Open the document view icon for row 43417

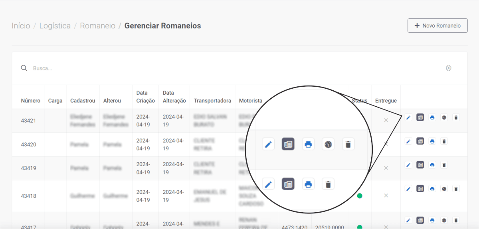[420, 220]
